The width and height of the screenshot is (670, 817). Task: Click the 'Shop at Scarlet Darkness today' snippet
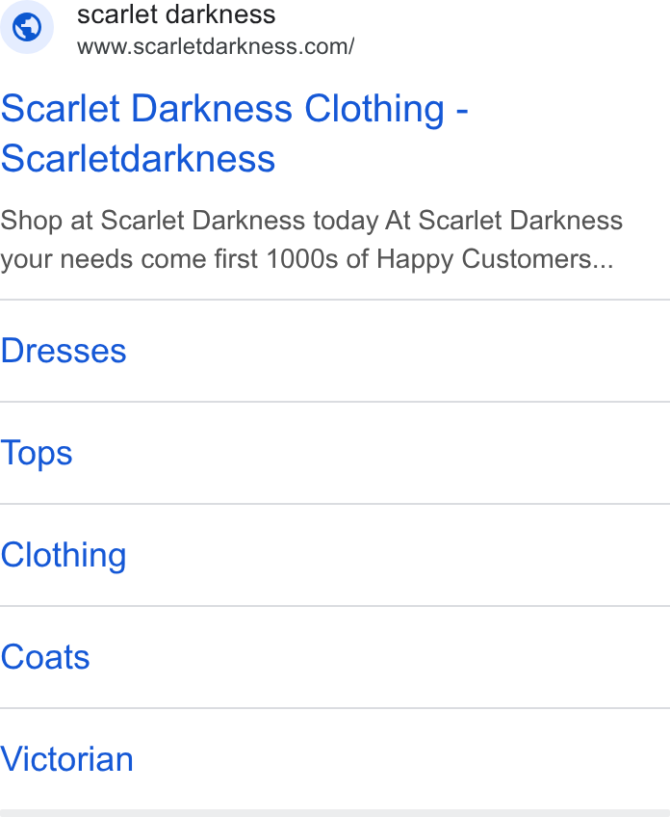pos(190,221)
